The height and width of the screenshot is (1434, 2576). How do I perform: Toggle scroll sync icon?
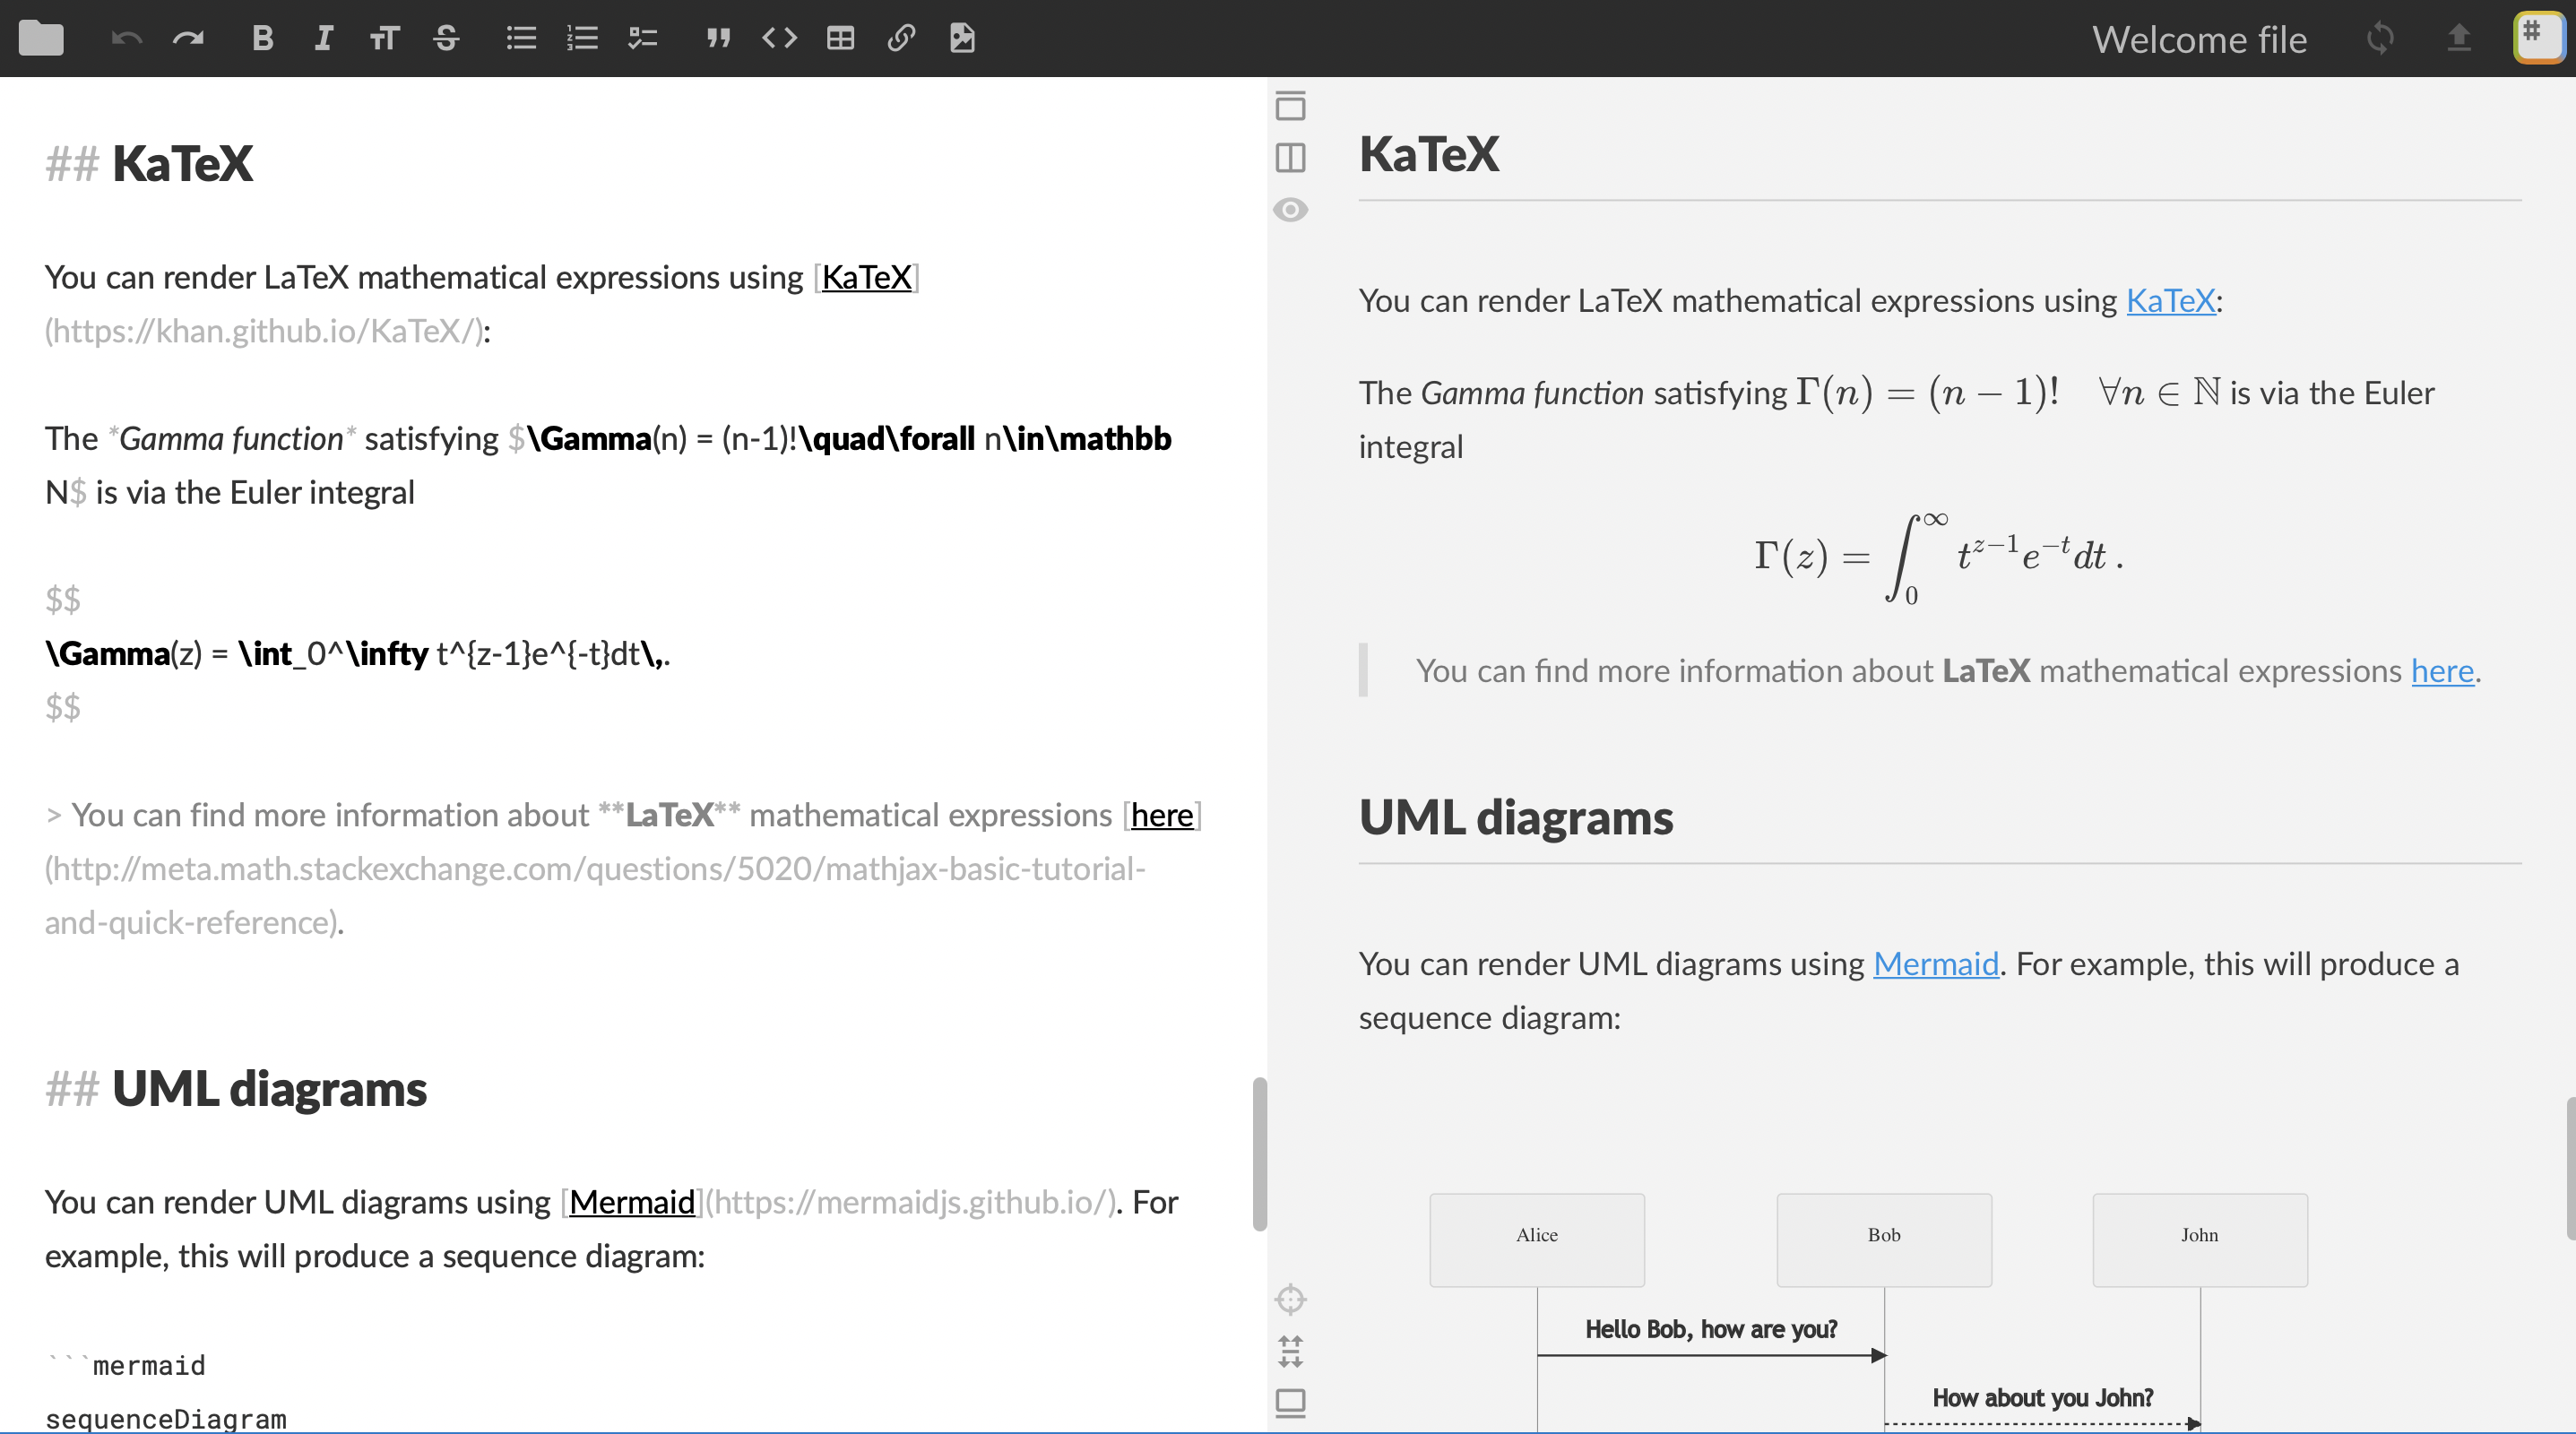click(x=1291, y=1351)
